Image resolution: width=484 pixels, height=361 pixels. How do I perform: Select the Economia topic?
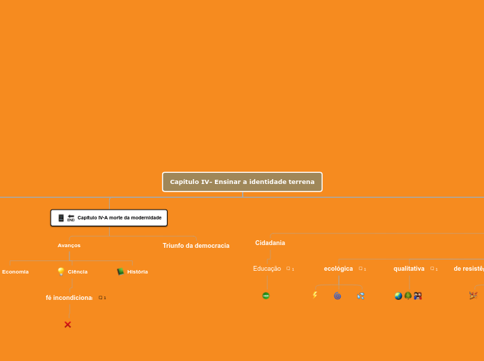pos(15,272)
